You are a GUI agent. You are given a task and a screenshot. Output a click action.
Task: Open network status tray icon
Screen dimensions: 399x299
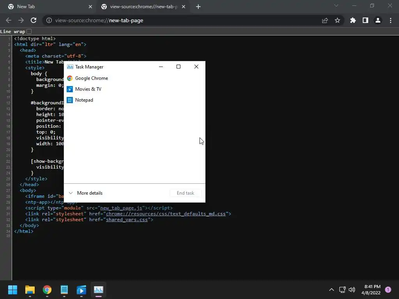coord(342,290)
